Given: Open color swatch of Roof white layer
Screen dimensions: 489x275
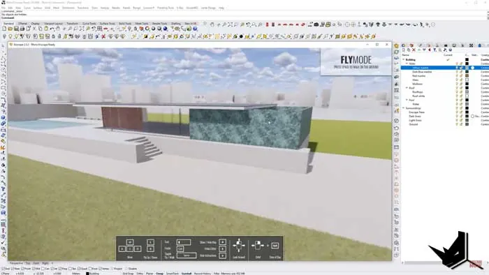Looking at the screenshot, I should 467,96.
